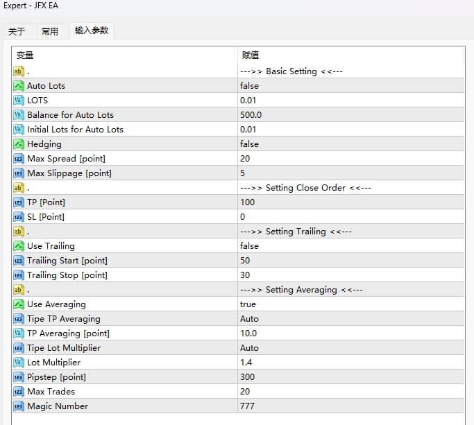
Task: Click the bool icon beside Use Averaging
Action: (x=19, y=304)
